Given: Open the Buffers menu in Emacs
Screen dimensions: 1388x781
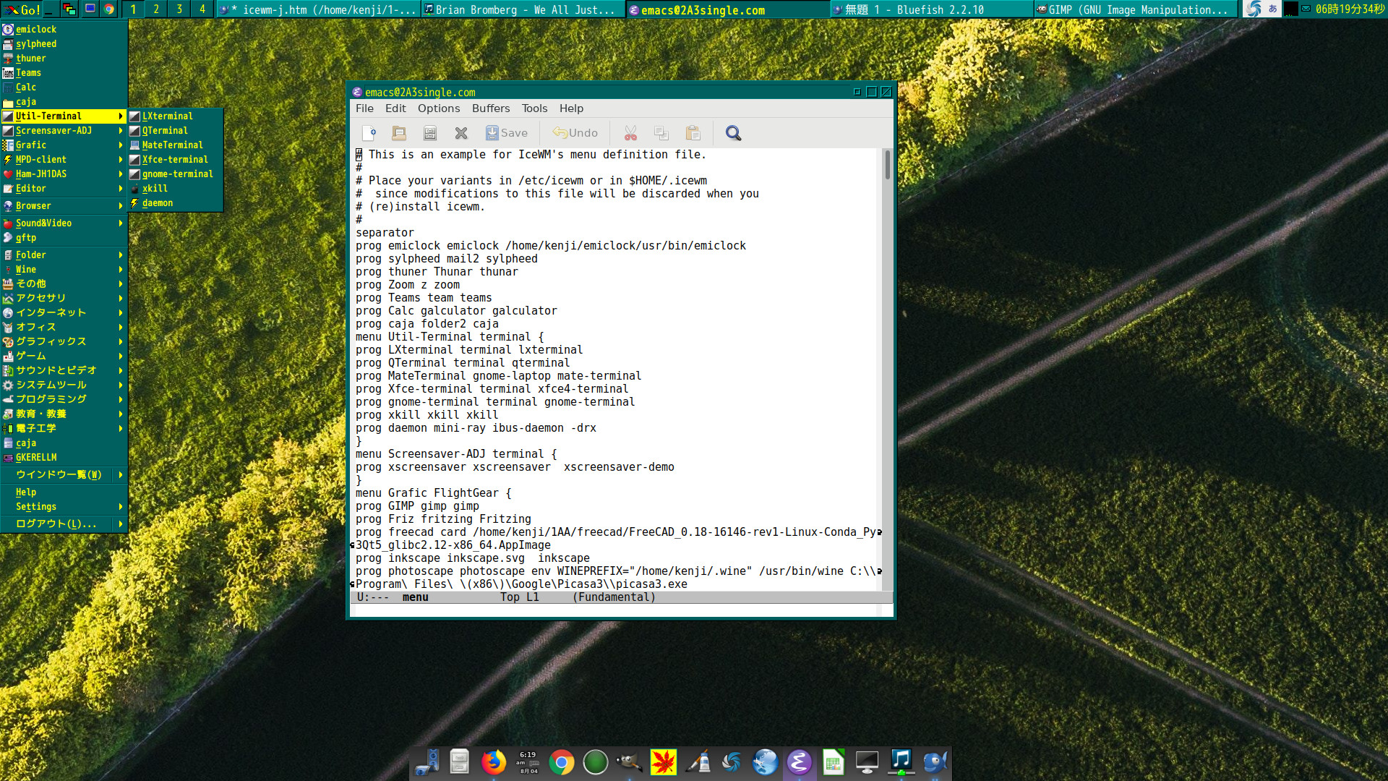Looking at the screenshot, I should 490,108.
